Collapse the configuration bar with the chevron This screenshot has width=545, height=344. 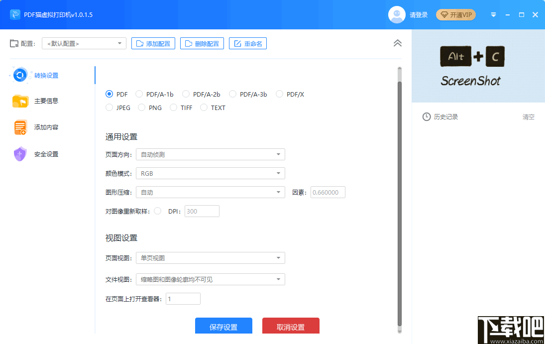397,43
